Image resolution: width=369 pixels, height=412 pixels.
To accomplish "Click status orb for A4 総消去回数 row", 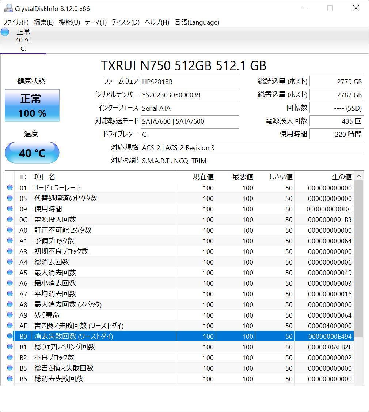I will point(10,262).
